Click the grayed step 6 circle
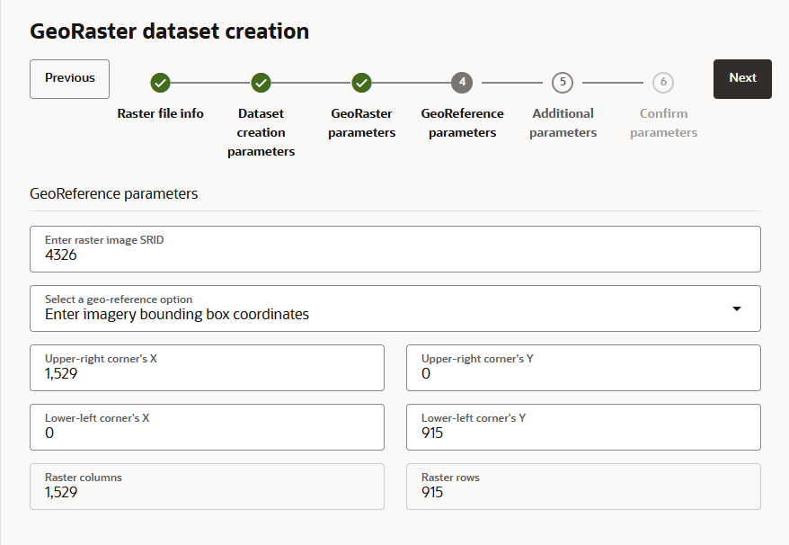 pos(662,82)
